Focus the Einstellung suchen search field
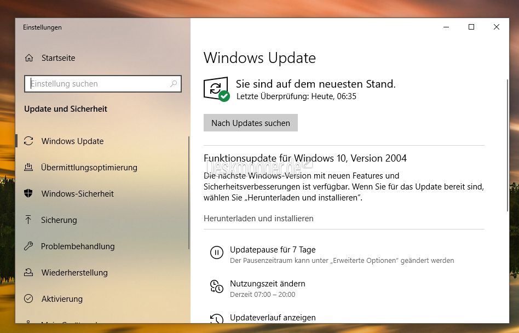The width and height of the screenshot is (519, 333). tap(102, 84)
